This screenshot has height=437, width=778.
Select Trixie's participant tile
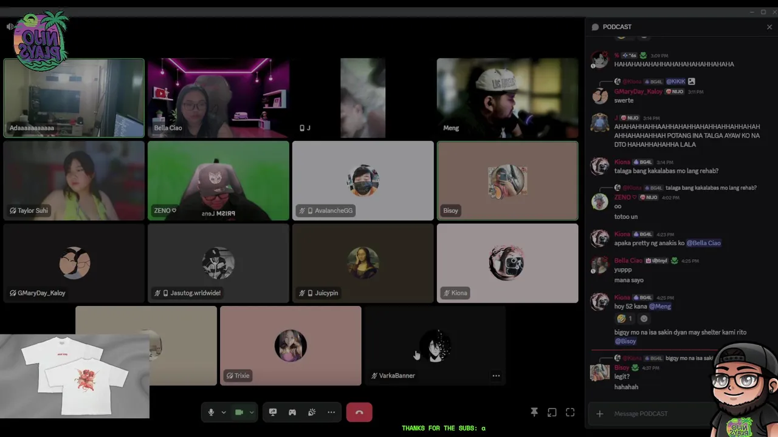[291, 346]
